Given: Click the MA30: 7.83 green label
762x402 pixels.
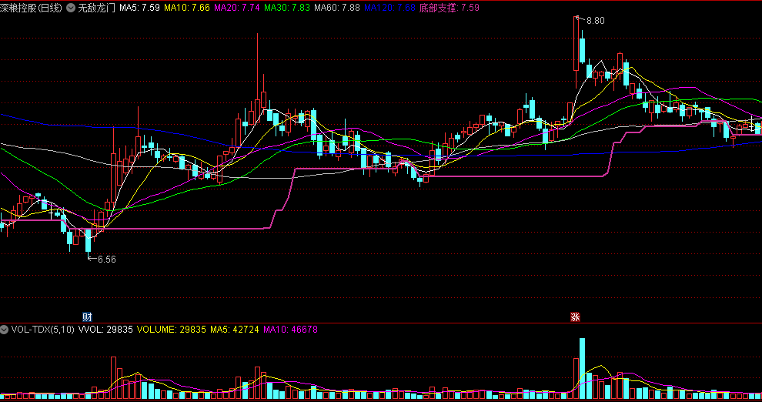Looking at the screenshot, I should tap(287, 8).
